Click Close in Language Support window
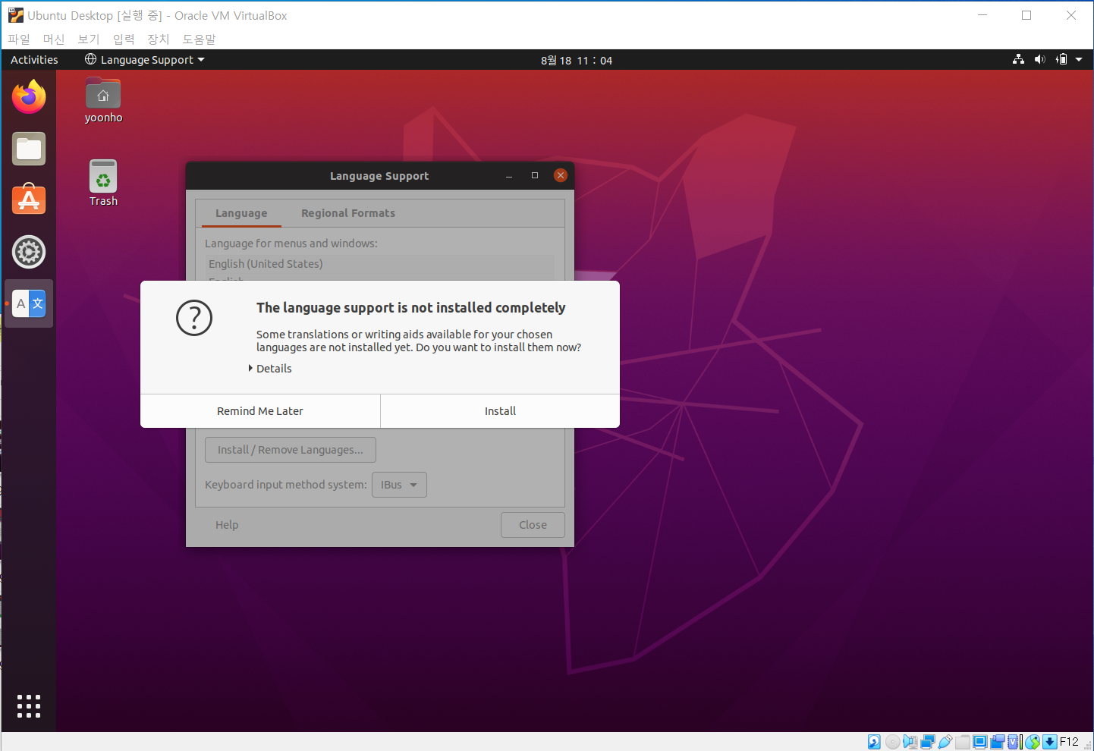 (533, 525)
